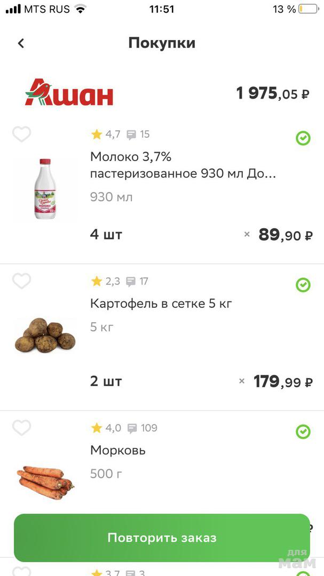This screenshot has width=324, height=576.
Task: Tap the order total 1 975,05 ₽
Action: click(x=272, y=94)
